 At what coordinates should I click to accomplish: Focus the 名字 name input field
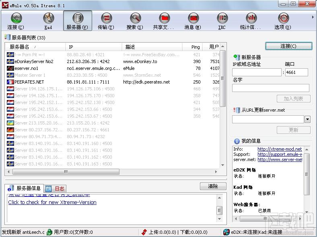coord(271,88)
